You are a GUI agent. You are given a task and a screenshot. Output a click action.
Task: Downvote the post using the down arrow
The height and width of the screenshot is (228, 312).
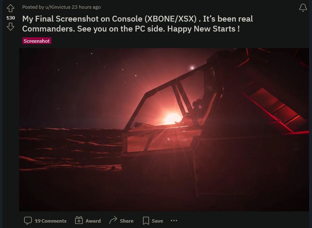[x=10, y=27]
